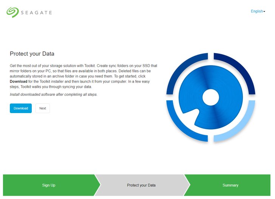The width and height of the screenshot is (275, 199).
Task: Open the English language dropdown
Action: click(x=258, y=11)
